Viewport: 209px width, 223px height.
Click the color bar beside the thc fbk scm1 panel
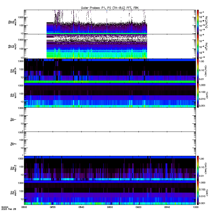click(198, 192)
